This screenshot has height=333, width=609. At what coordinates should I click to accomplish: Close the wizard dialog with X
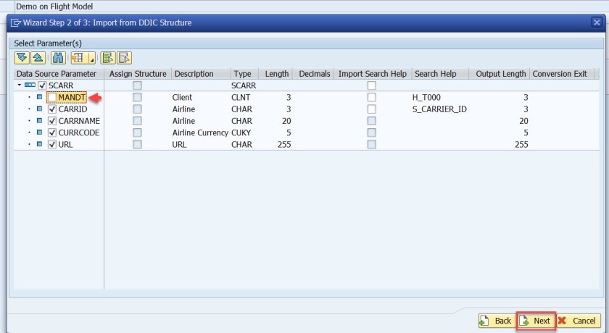tap(597, 22)
